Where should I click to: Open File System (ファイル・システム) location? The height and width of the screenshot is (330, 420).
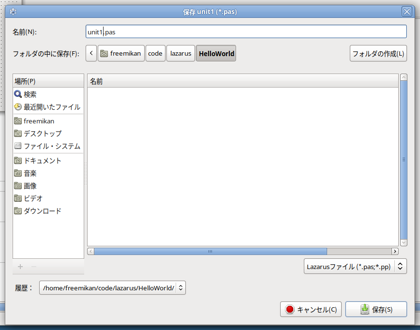(x=47, y=146)
